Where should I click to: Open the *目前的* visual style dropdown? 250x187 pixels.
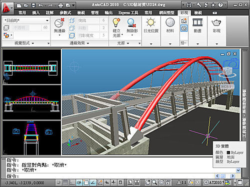click(26, 20)
